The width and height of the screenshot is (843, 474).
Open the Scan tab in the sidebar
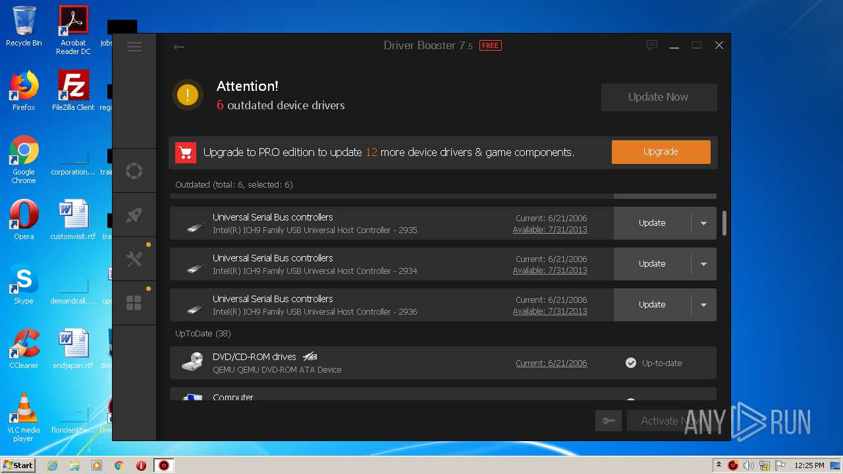[x=134, y=171]
